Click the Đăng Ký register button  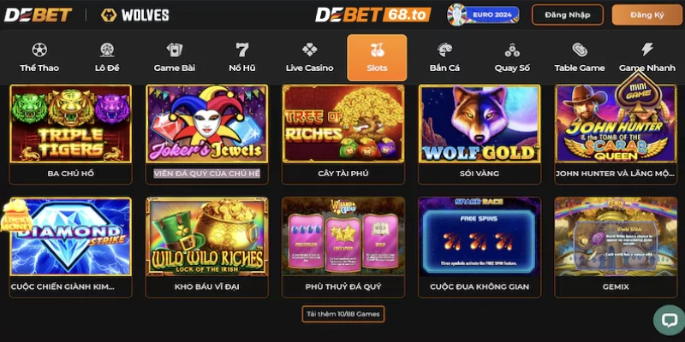point(647,15)
